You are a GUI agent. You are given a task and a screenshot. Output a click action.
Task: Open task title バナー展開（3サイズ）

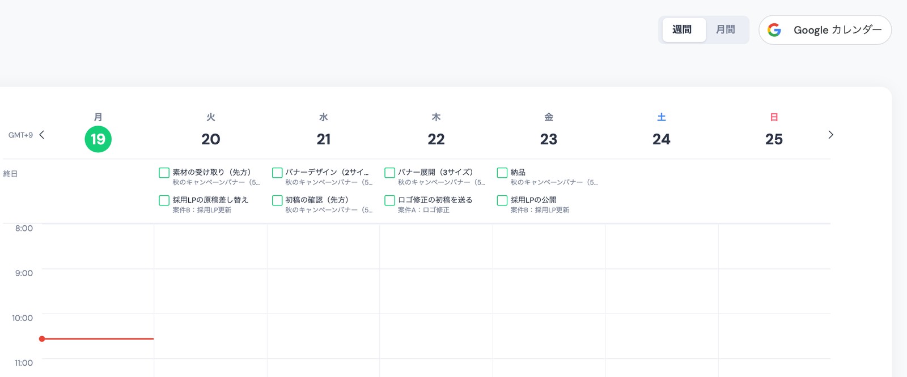435,172
